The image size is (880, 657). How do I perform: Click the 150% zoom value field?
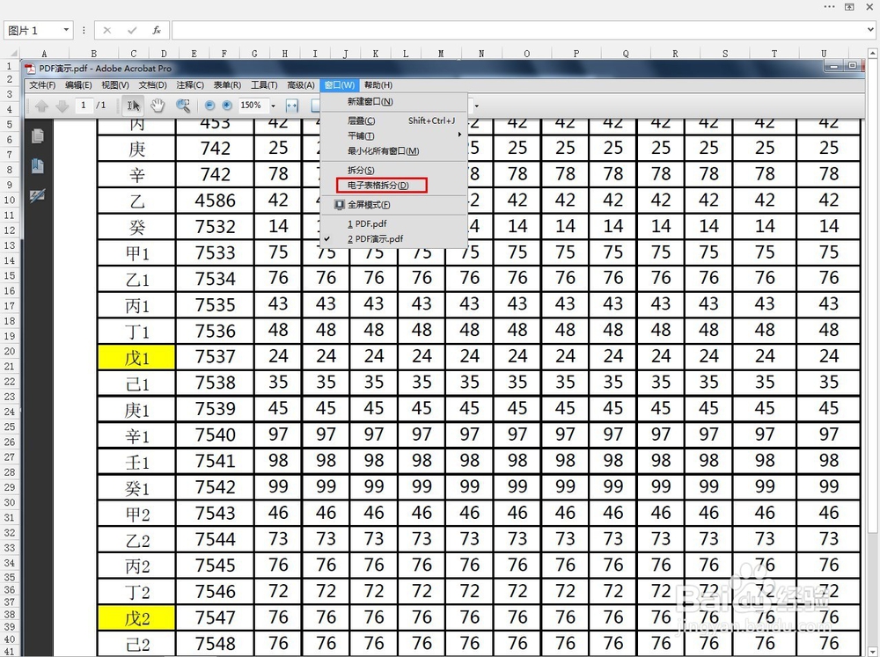coord(253,106)
